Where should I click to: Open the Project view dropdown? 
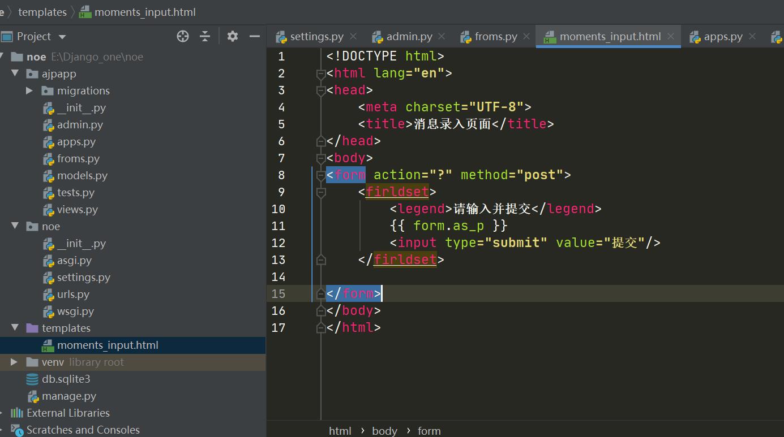(62, 37)
